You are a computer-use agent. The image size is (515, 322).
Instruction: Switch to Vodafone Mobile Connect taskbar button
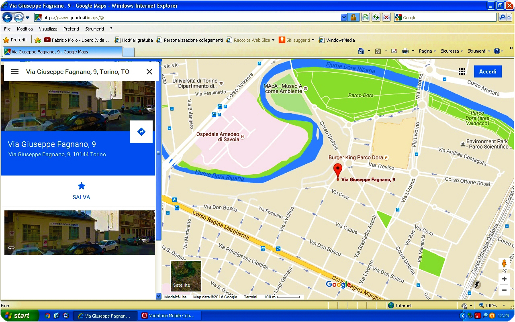tap(169, 316)
